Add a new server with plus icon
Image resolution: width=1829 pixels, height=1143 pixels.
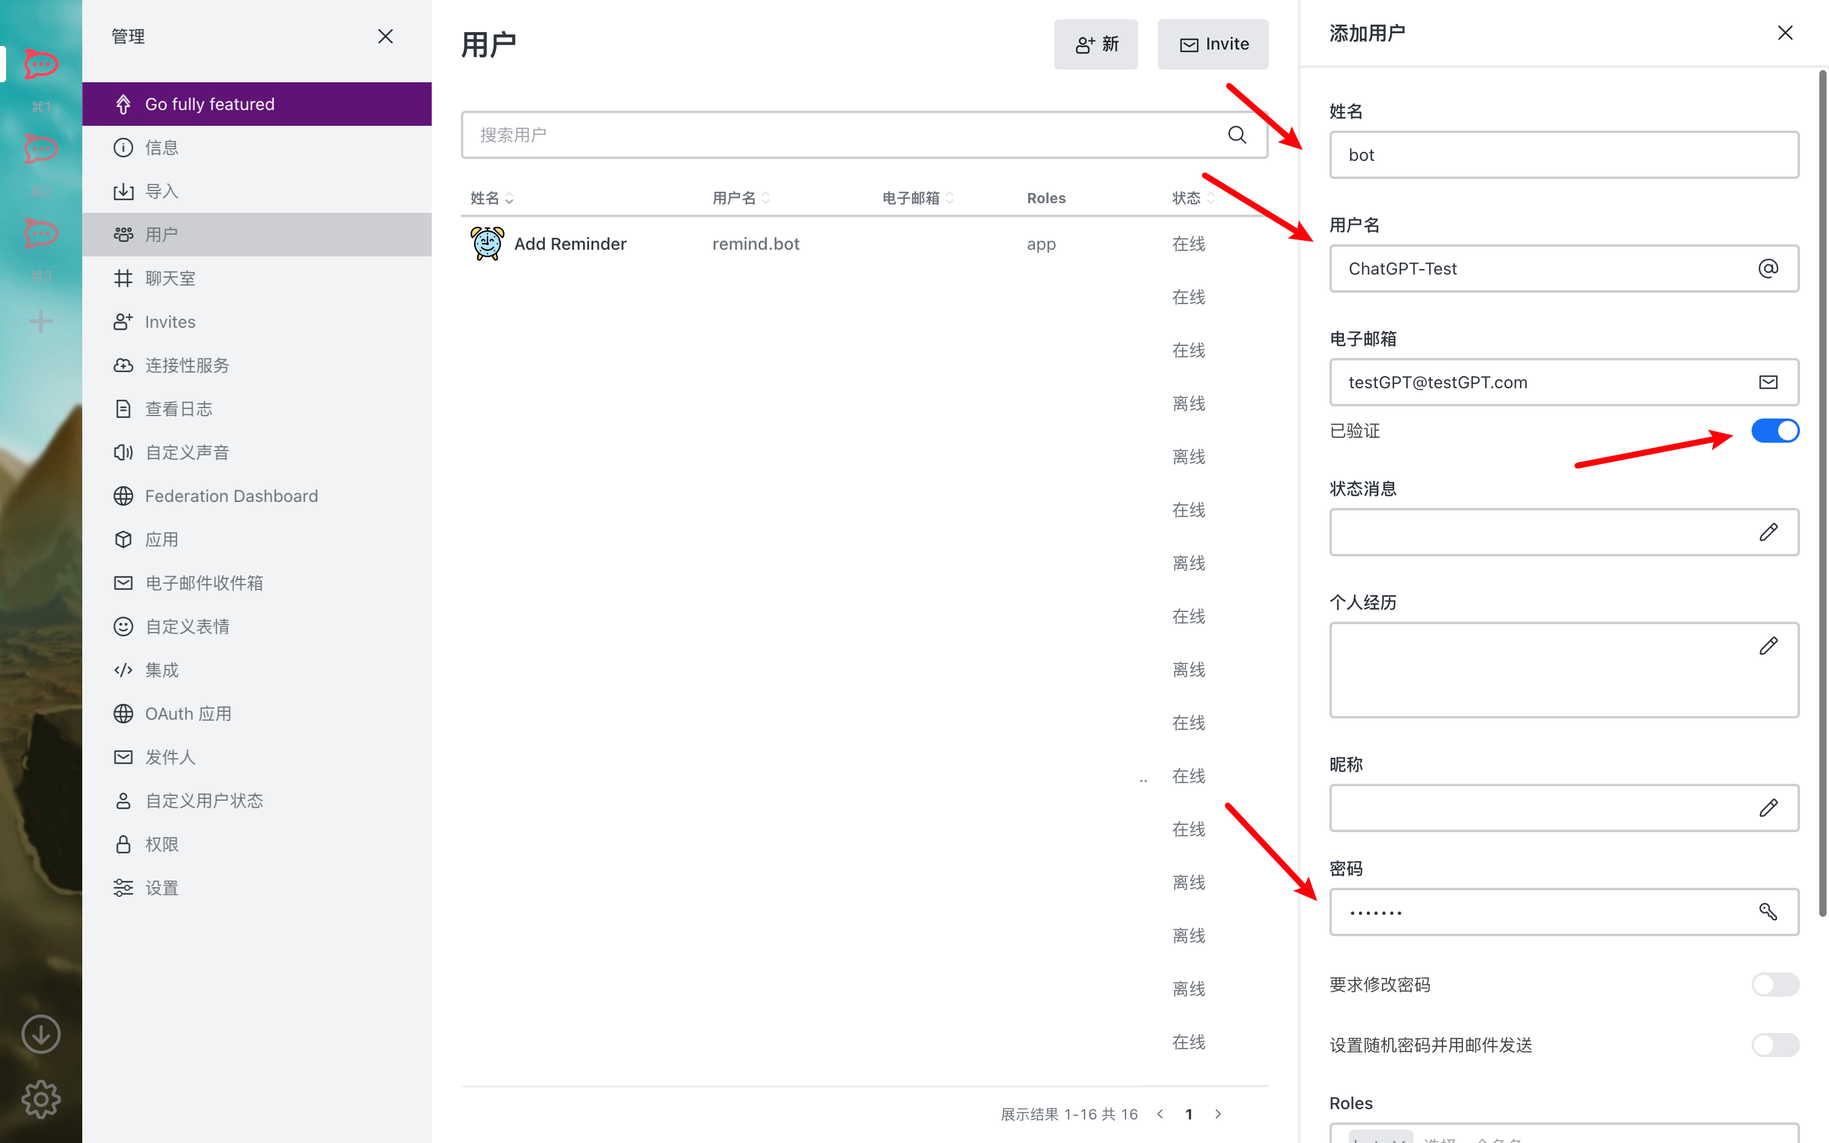[41, 321]
